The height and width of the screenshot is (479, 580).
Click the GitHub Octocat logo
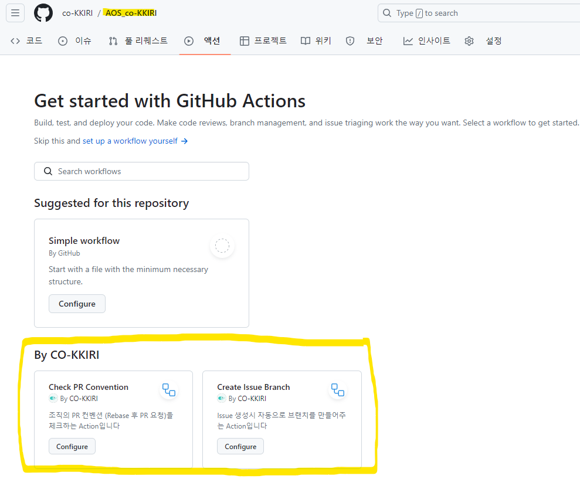[43, 13]
